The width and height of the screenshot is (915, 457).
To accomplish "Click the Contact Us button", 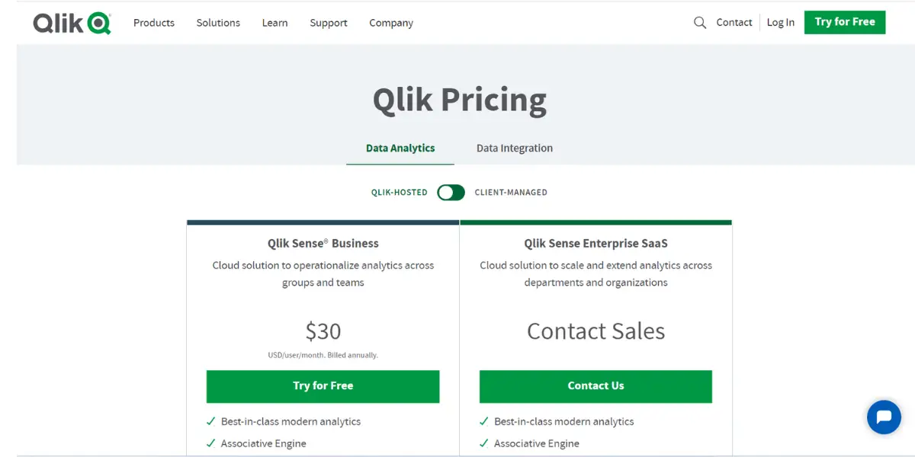I will coord(596,386).
